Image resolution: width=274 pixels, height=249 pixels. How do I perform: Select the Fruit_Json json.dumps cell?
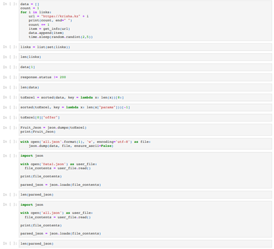click(145, 130)
